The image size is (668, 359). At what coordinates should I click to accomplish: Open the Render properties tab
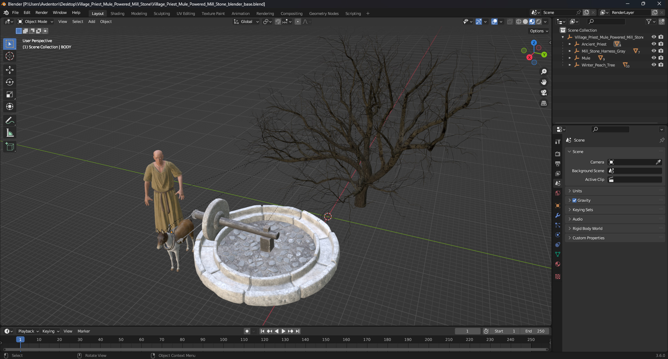[x=558, y=154]
